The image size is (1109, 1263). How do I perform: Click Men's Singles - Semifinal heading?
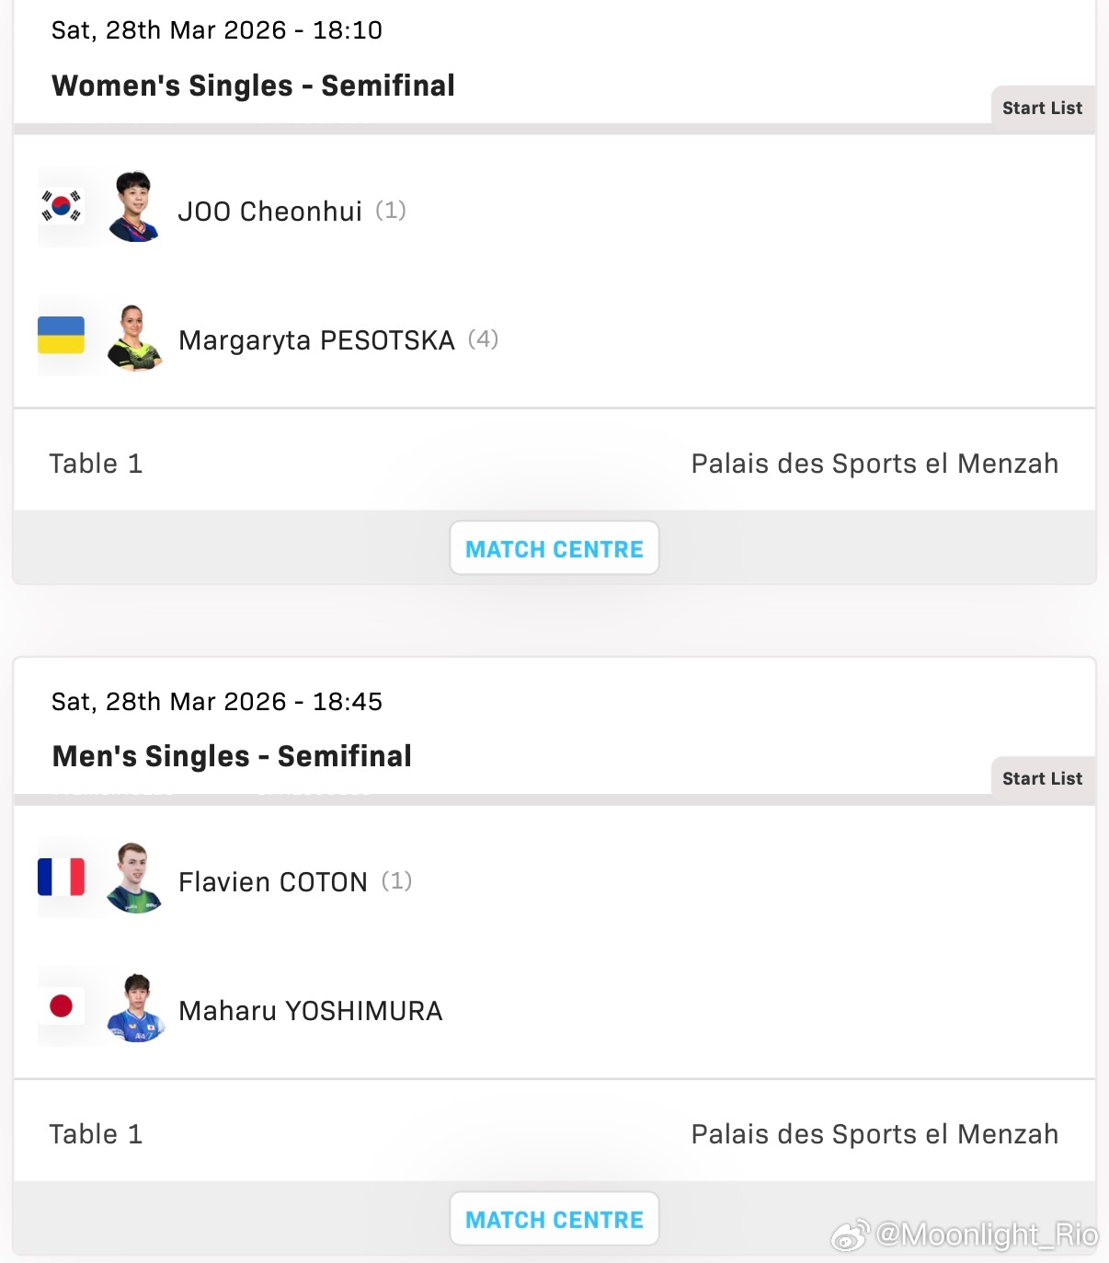click(x=232, y=756)
